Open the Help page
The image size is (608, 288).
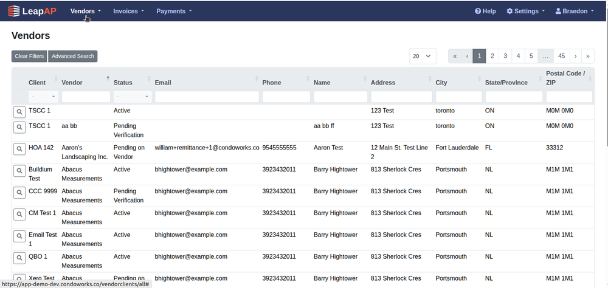[x=485, y=12]
